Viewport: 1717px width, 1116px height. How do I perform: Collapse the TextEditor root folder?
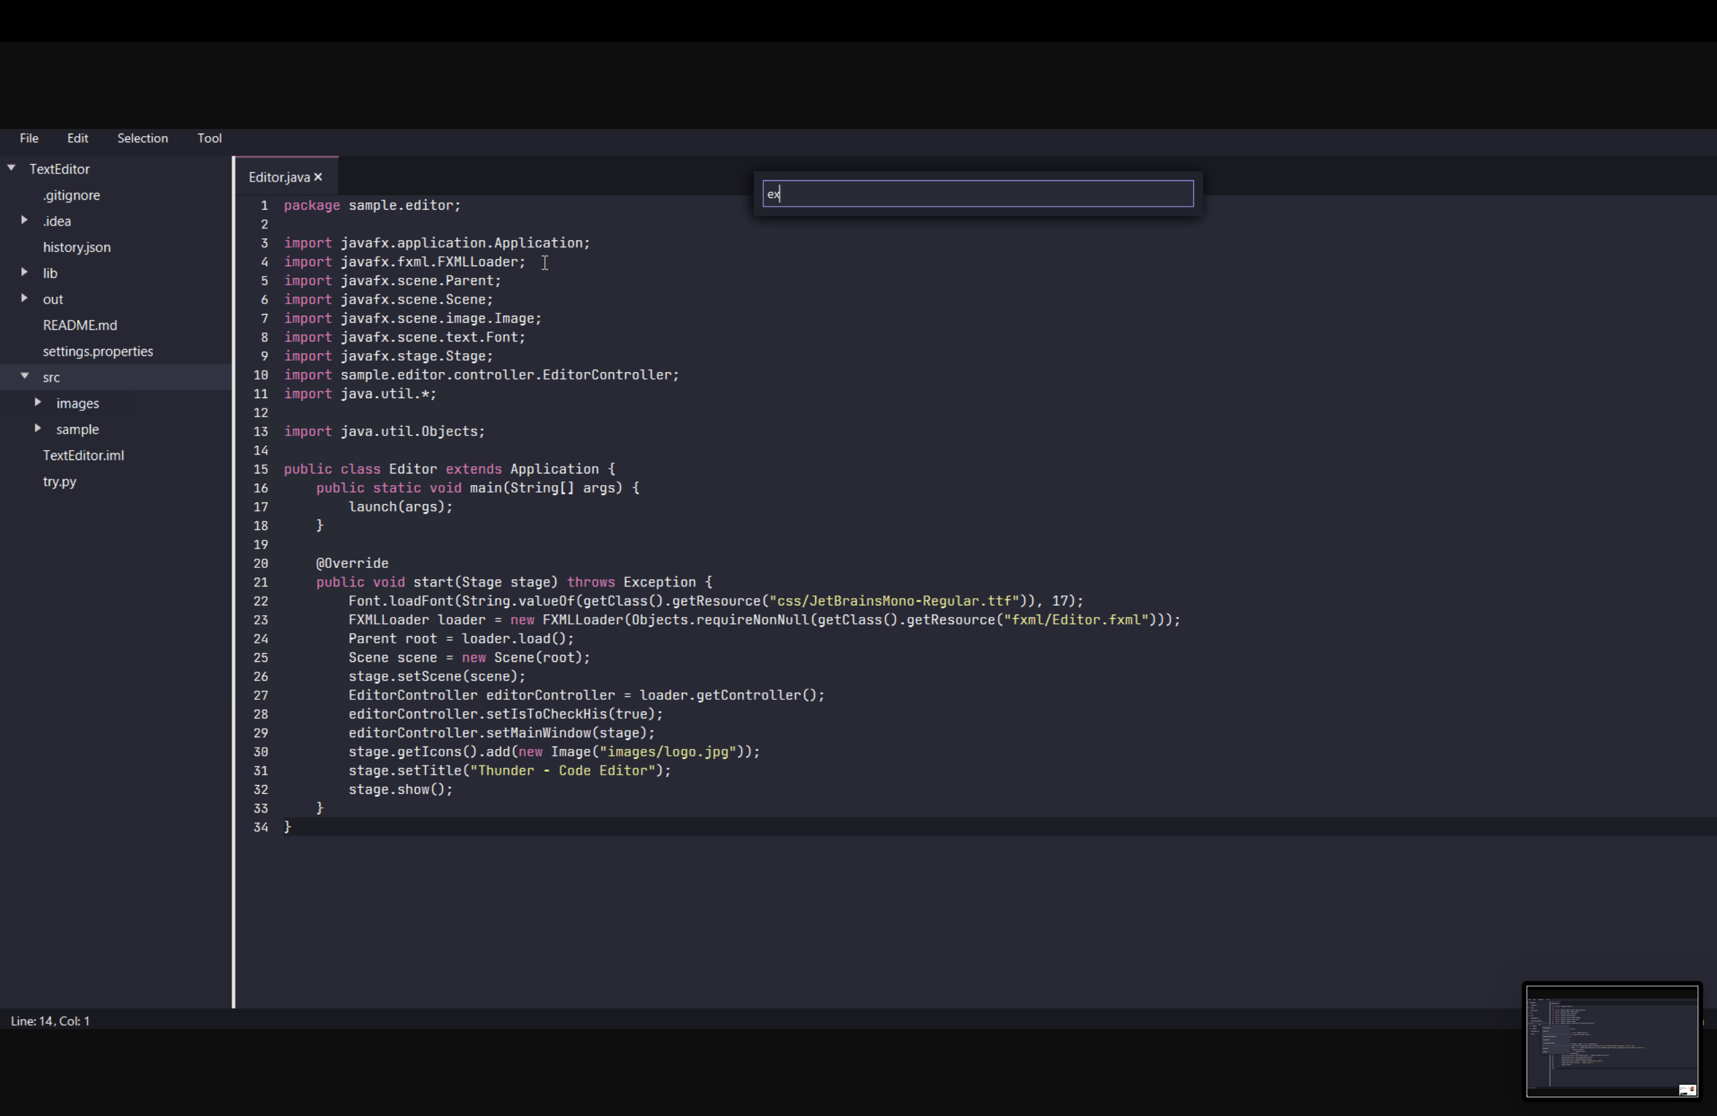click(12, 168)
